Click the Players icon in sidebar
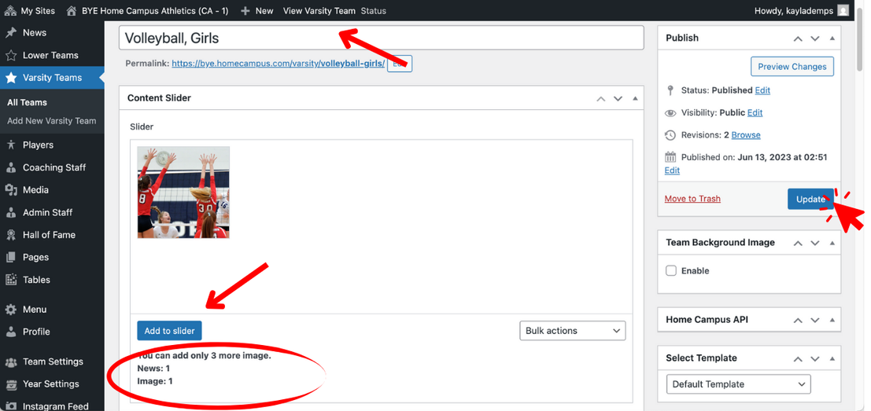 point(11,145)
